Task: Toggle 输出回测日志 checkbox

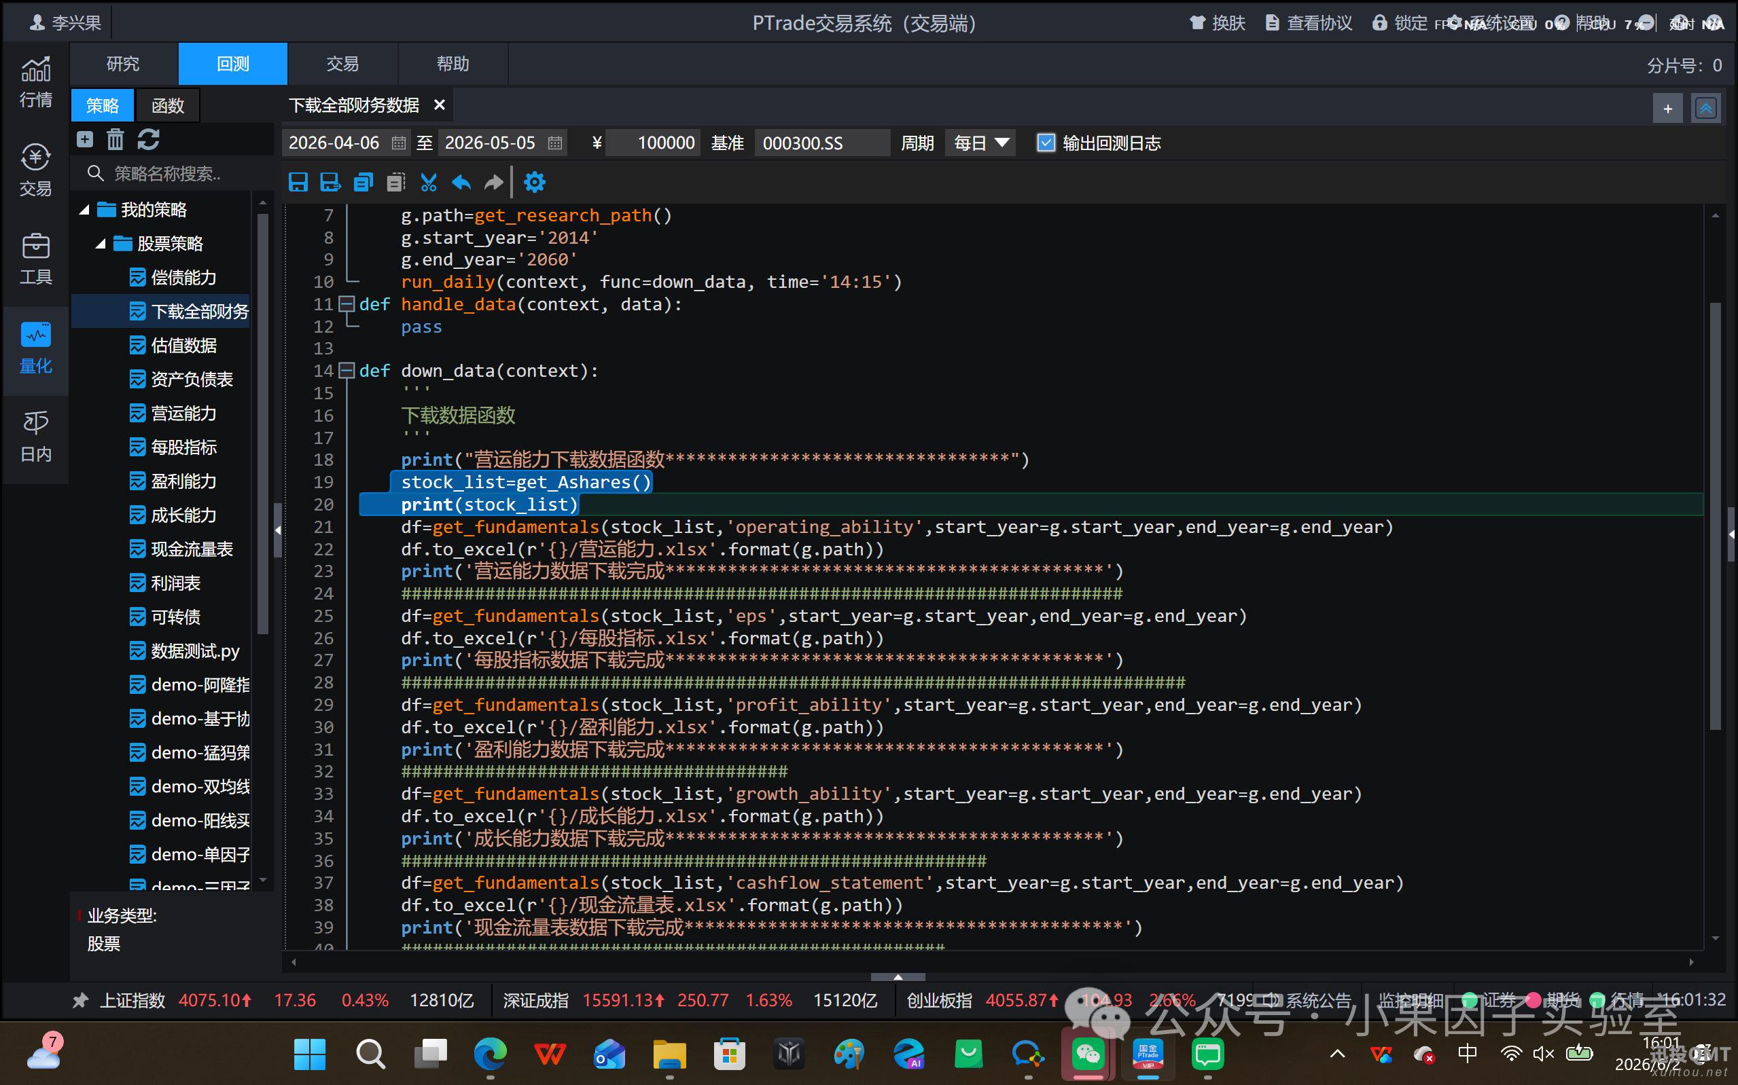Action: click(1046, 143)
